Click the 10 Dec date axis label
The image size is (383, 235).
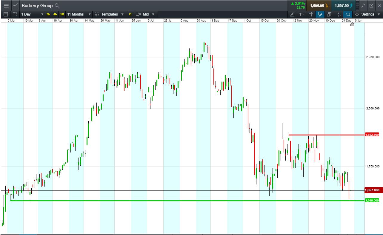click(330, 21)
